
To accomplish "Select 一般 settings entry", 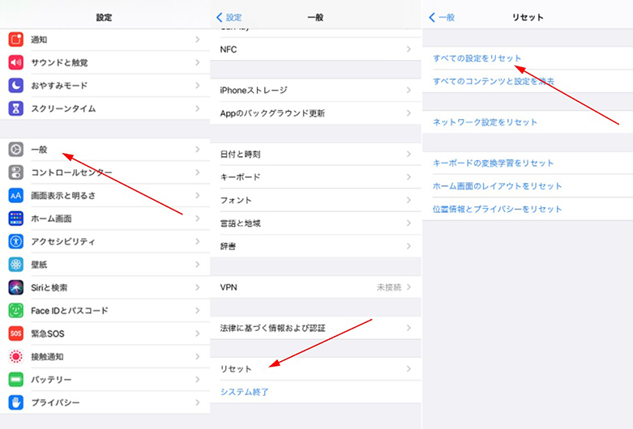I will point(105,150).
